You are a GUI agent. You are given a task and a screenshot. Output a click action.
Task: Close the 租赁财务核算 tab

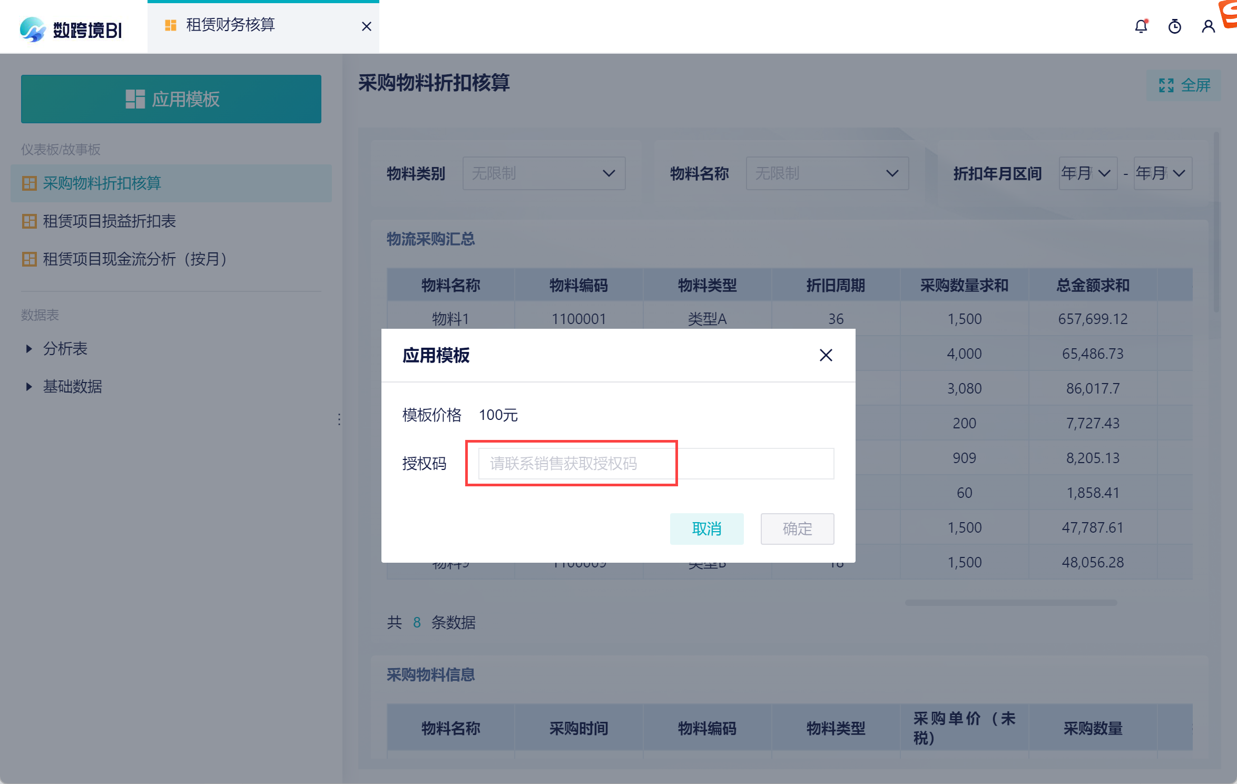pyautogui.click(x=367, y=26)
